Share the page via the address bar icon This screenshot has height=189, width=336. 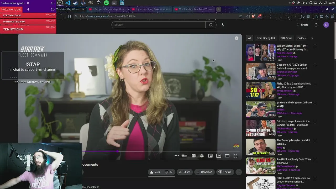tap(247, 16)
